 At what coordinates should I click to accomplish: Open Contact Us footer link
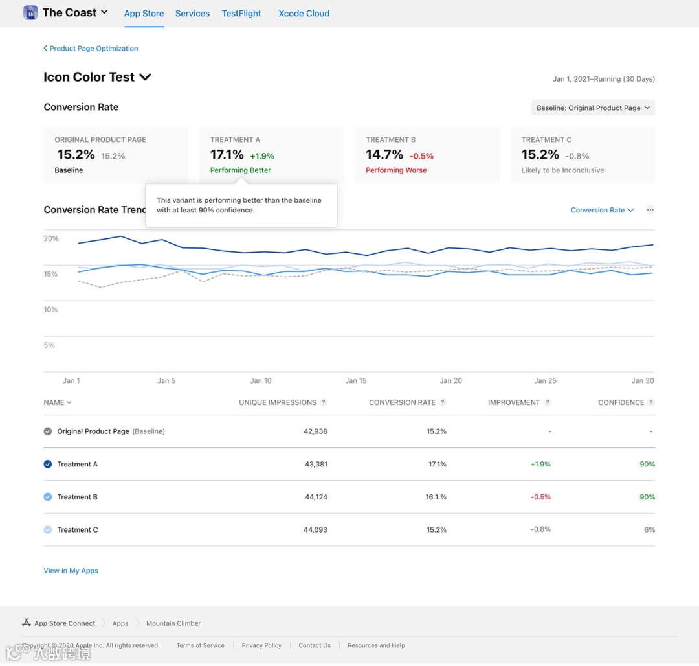pyautogui.click(x=315, y=645)
